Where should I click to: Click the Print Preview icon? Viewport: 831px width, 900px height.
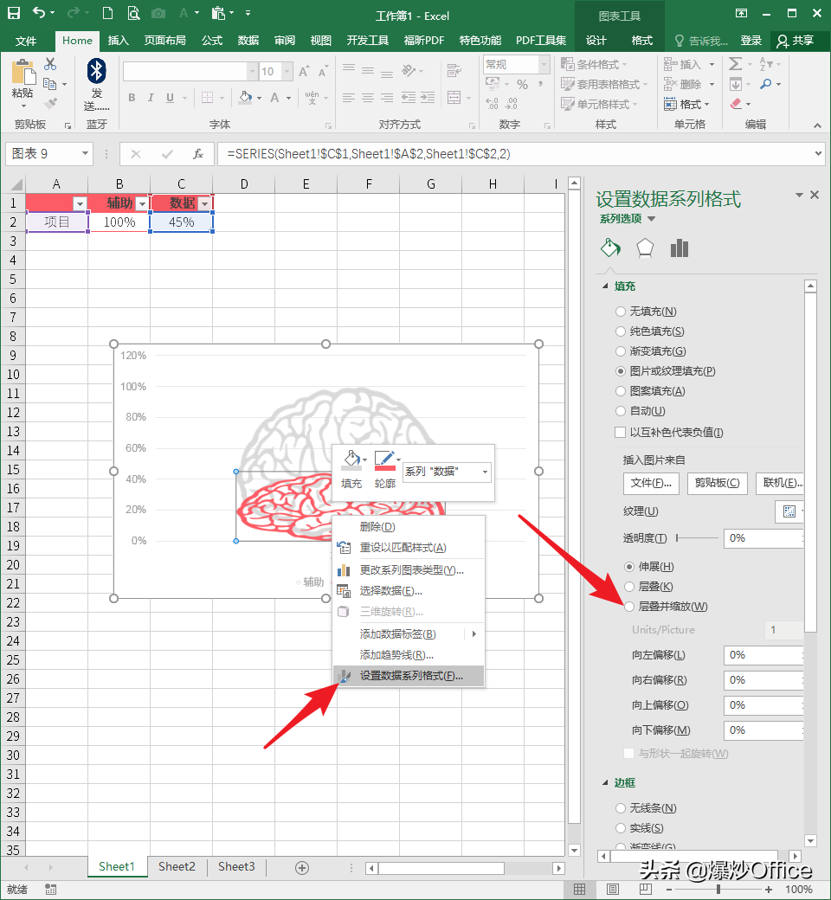(x=133, y=13)
